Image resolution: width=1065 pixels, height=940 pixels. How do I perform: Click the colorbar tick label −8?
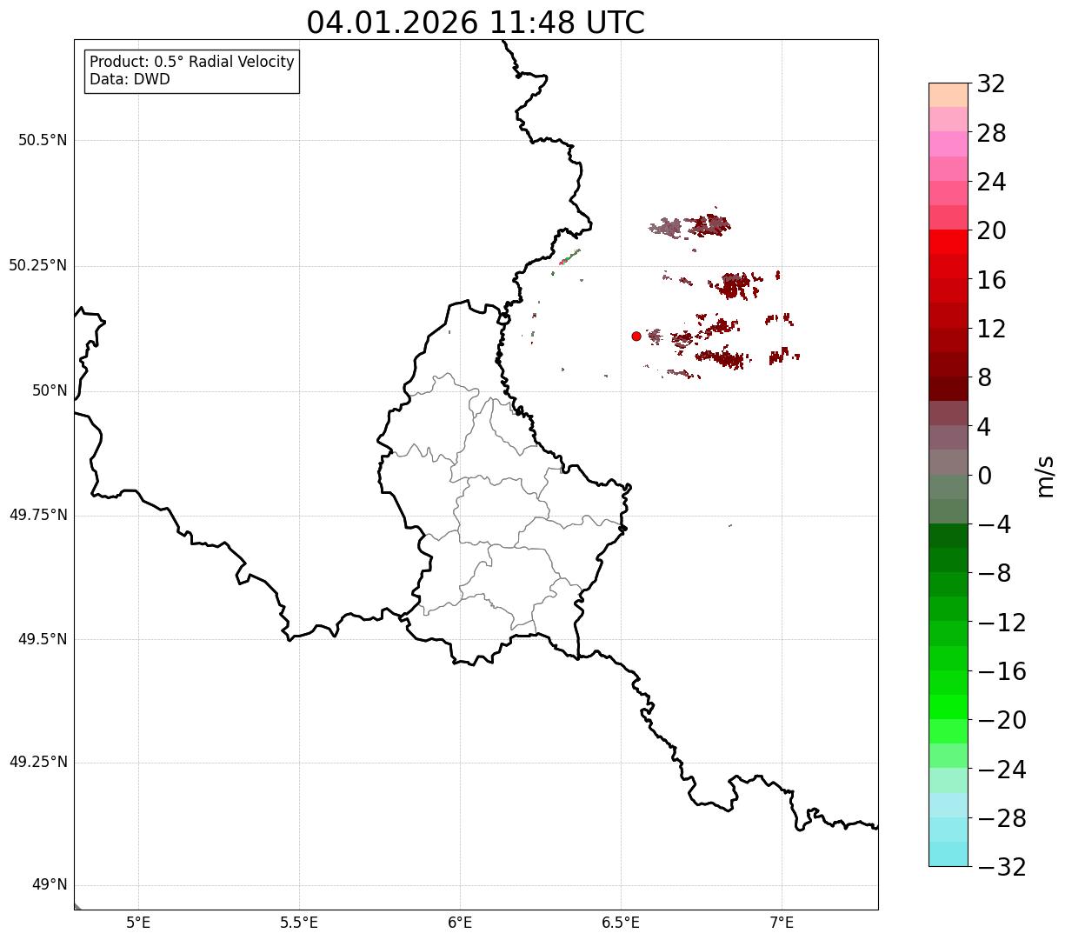pyautogui.click(x=994, y=573)
